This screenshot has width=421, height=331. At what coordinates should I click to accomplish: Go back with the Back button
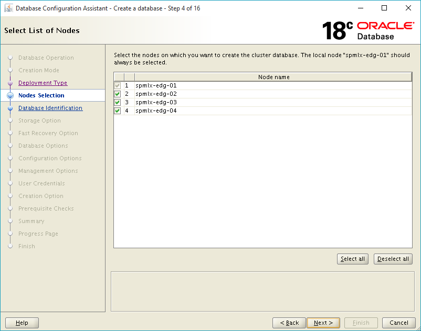click(289, 323)
